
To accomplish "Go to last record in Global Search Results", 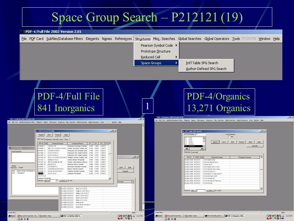I will [63, 180].
